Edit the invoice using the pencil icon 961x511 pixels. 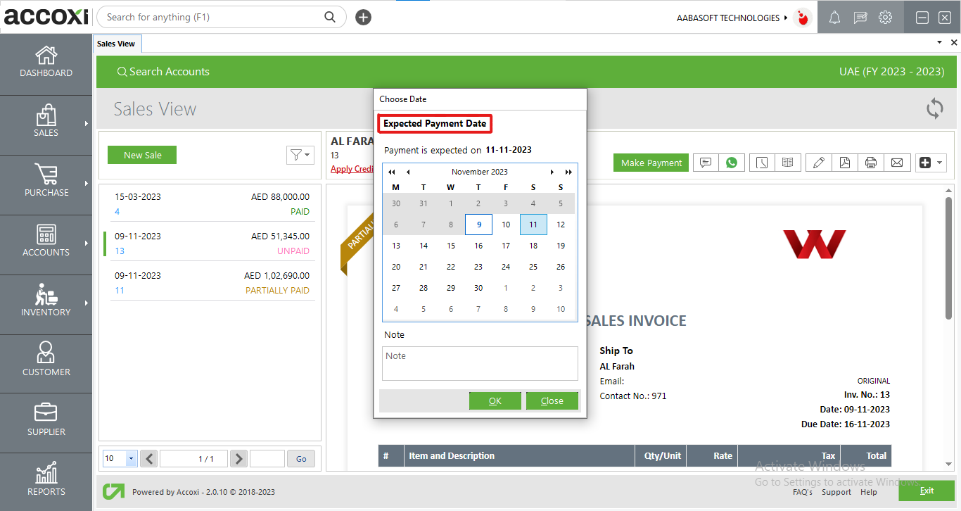[818, 162]
